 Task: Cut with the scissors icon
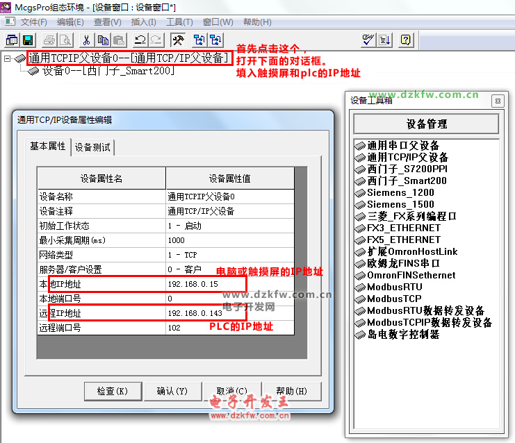(87, 40)
